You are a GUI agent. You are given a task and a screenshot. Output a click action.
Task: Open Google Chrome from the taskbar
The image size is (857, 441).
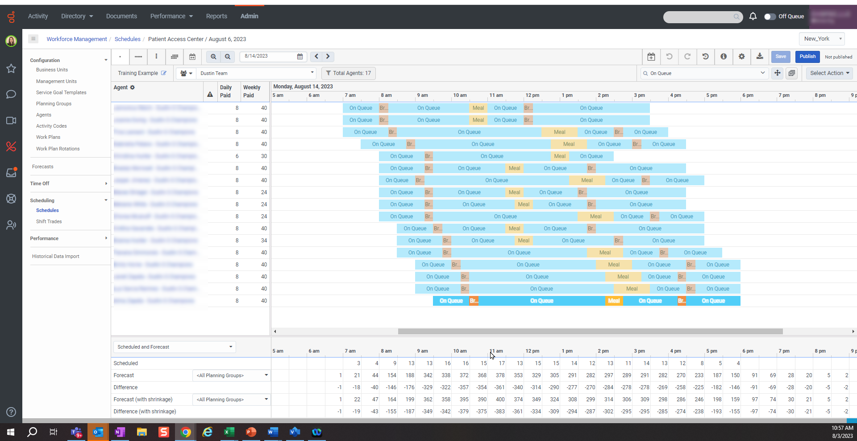[x=186, y=432]
